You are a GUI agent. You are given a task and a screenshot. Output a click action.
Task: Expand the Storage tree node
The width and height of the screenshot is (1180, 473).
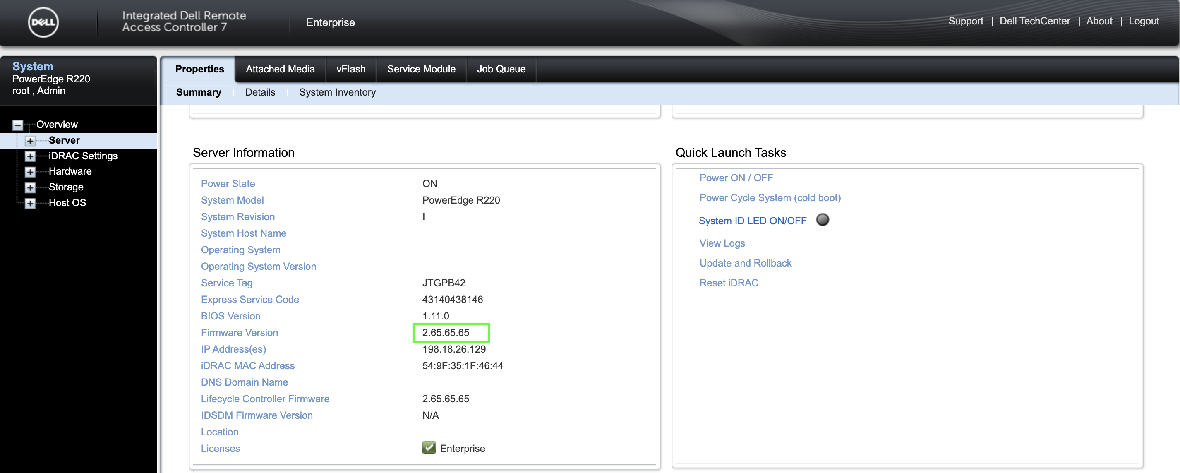click(30, 187)
